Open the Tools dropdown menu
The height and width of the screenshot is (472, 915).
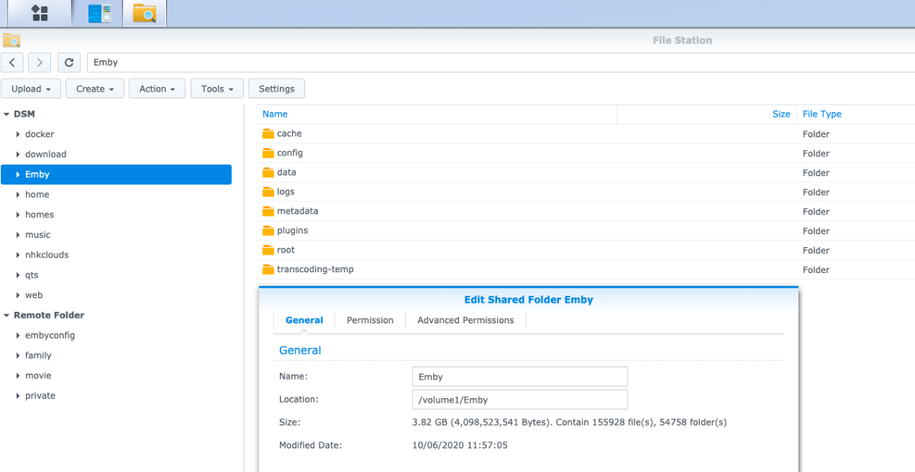[x=217, y=88]
